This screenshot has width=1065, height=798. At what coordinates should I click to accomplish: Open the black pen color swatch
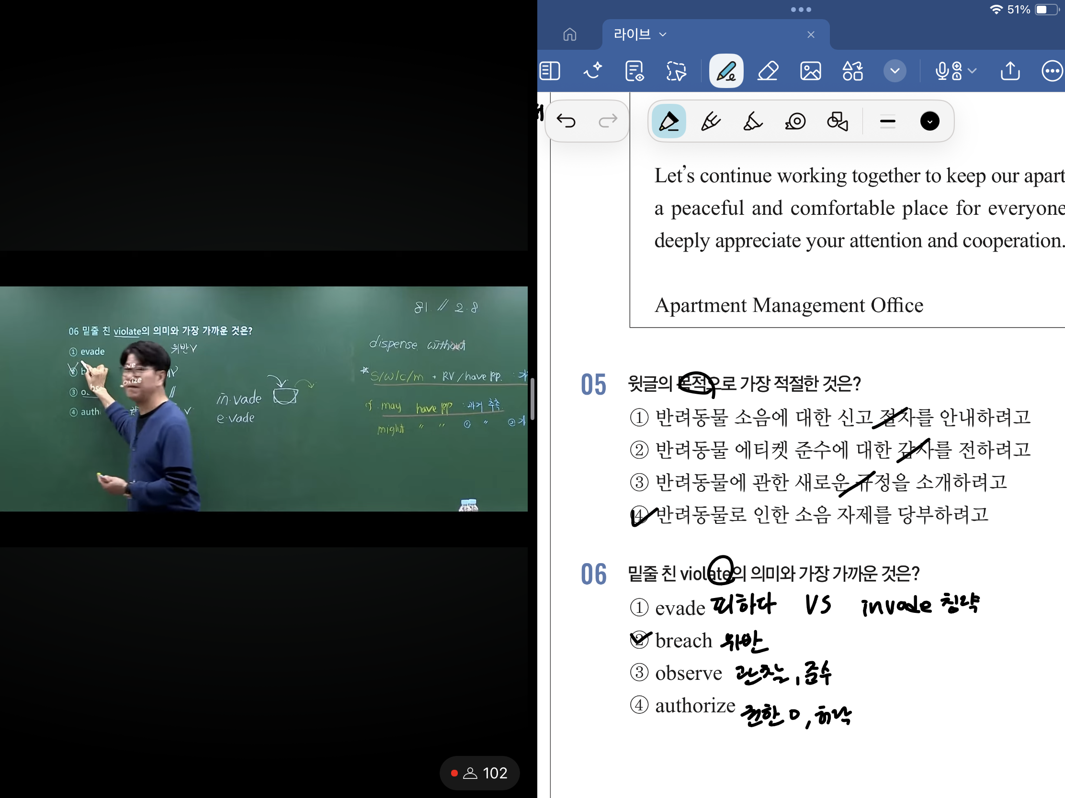929,121
